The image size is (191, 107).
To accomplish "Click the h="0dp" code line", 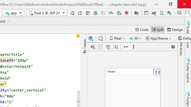I will 7,96.
